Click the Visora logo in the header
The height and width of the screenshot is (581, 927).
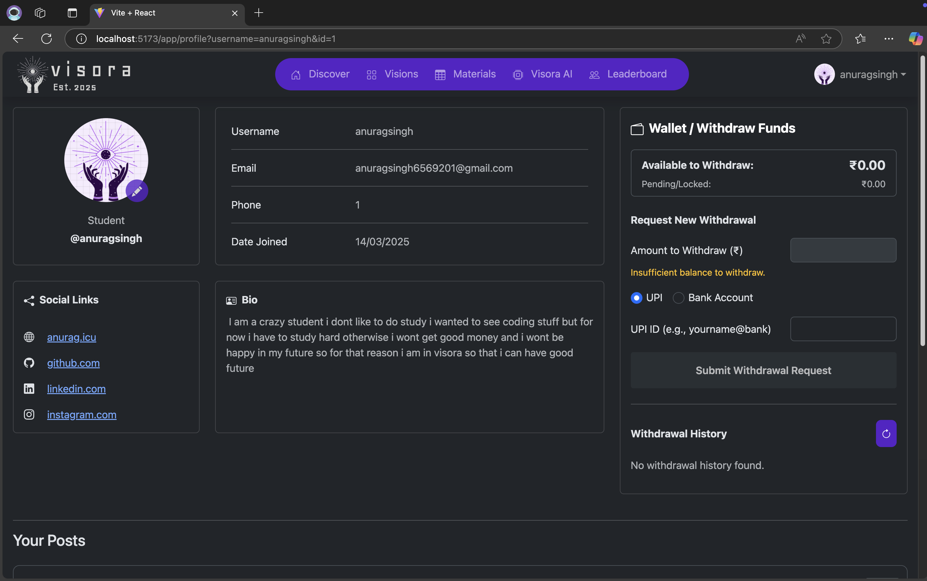[74, 75]
